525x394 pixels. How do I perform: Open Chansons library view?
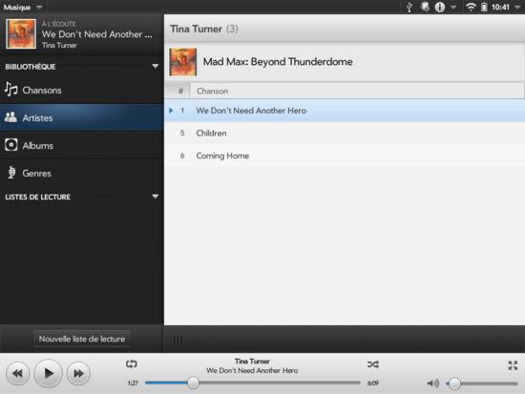[82, 90]
